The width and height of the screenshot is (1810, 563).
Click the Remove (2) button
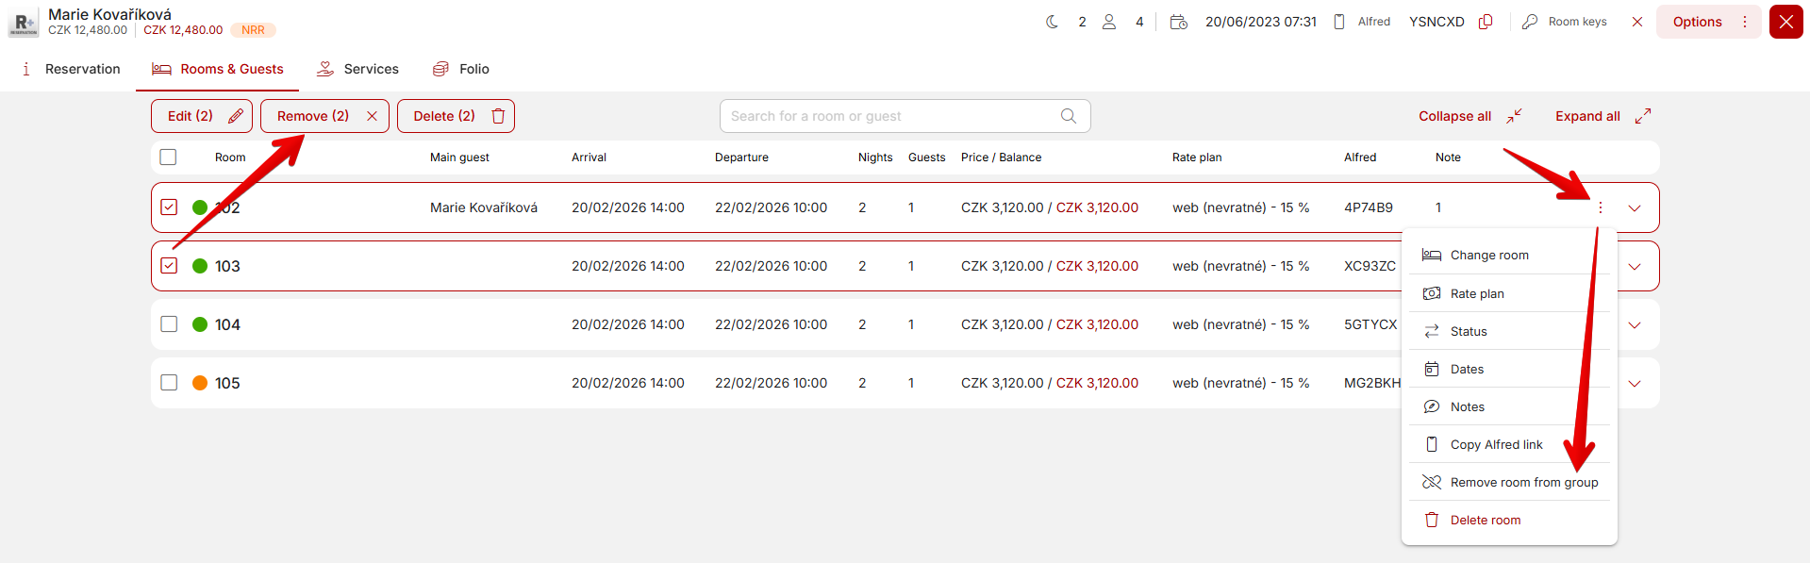[324, 116]
